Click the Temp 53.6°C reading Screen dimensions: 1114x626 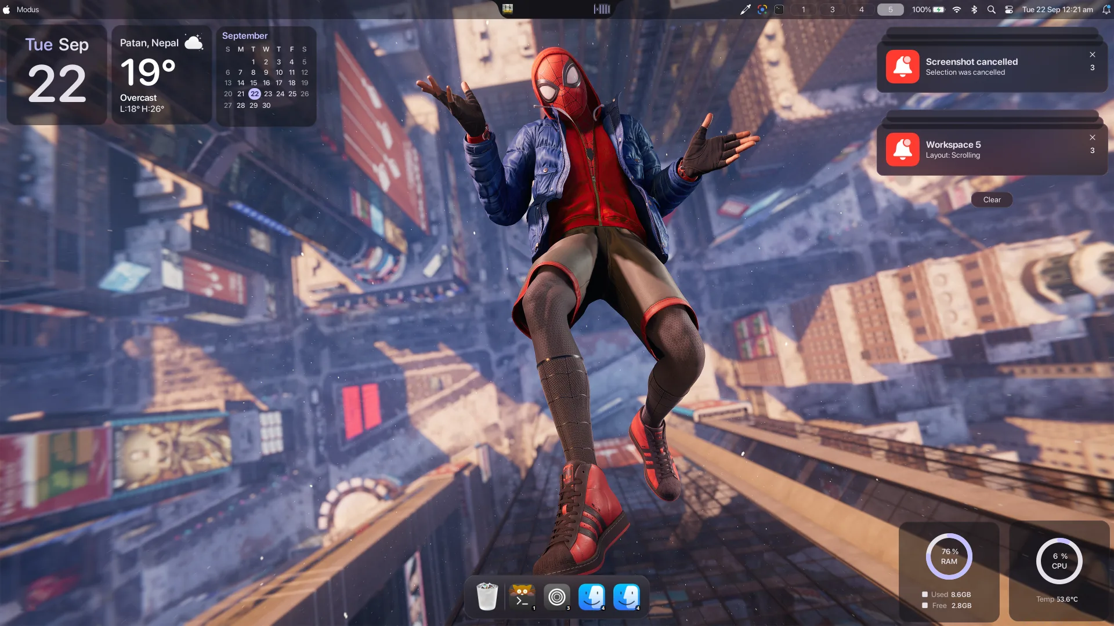(x=1057, y=599)
